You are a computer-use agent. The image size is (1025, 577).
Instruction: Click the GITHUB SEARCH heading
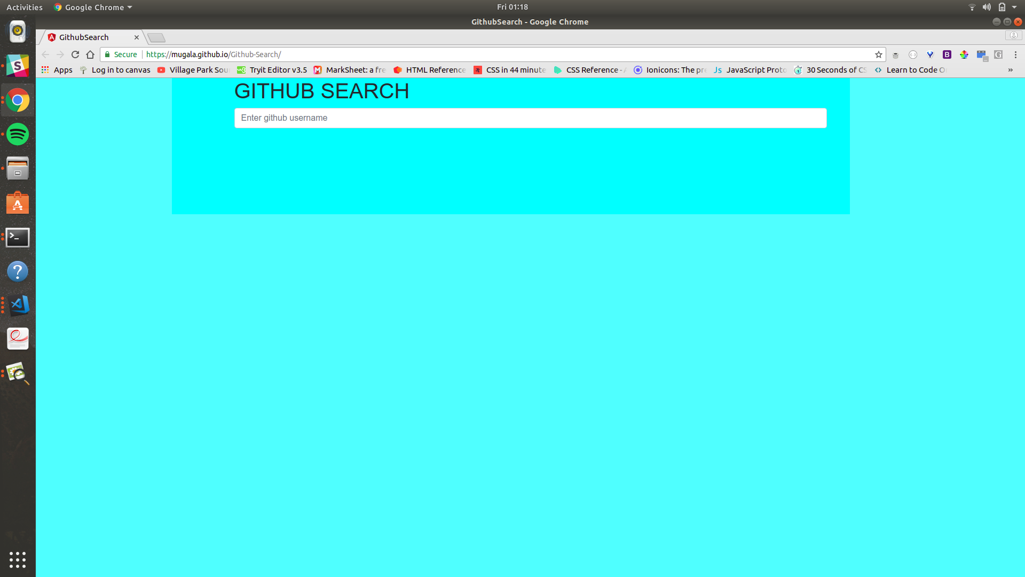pos(321,91)
